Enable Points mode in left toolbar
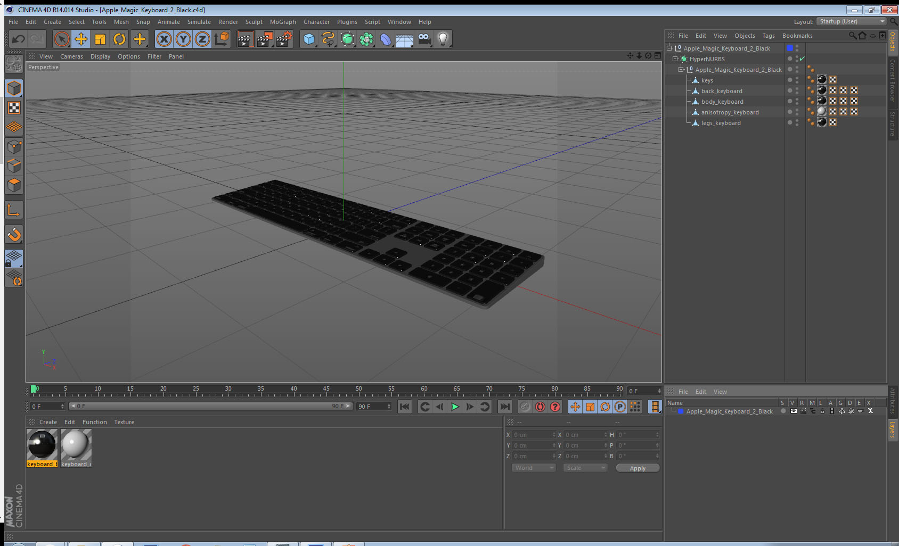This screenshot has width=899, height=546. [14, 146]
